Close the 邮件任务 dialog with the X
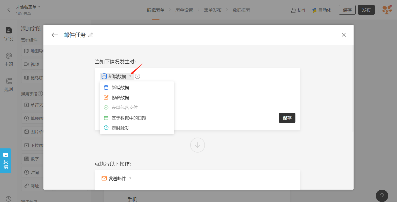 (343, 35)
